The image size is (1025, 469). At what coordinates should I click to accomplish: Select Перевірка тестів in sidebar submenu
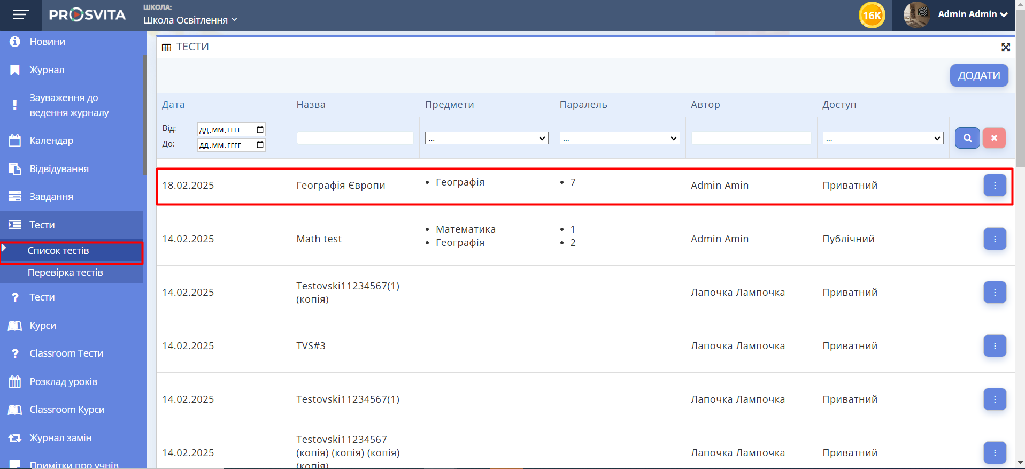point(65,273)
